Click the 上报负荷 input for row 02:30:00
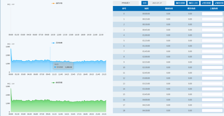224x116 pixels. coord(212,67)
